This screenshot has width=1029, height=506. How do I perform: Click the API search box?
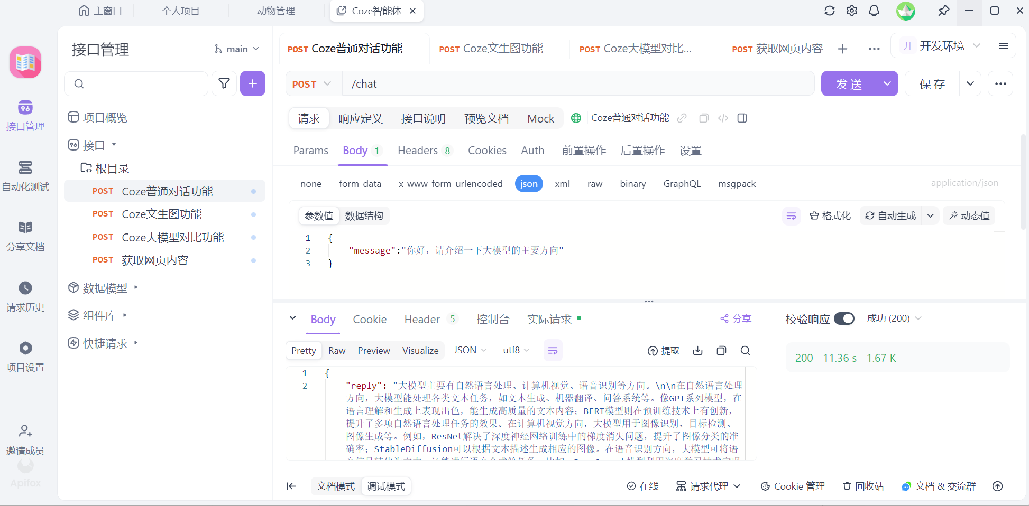pyautogui.click(x=136, y=83)
